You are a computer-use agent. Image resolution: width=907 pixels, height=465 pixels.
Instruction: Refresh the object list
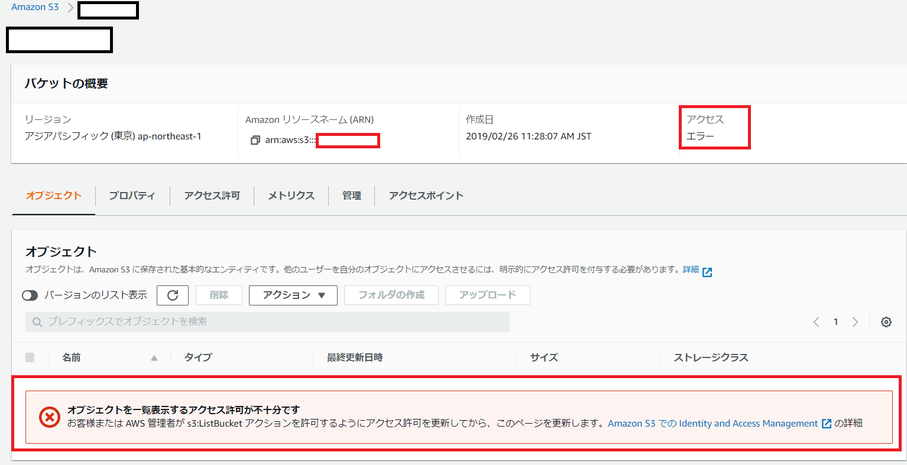[x=172, y=295]
